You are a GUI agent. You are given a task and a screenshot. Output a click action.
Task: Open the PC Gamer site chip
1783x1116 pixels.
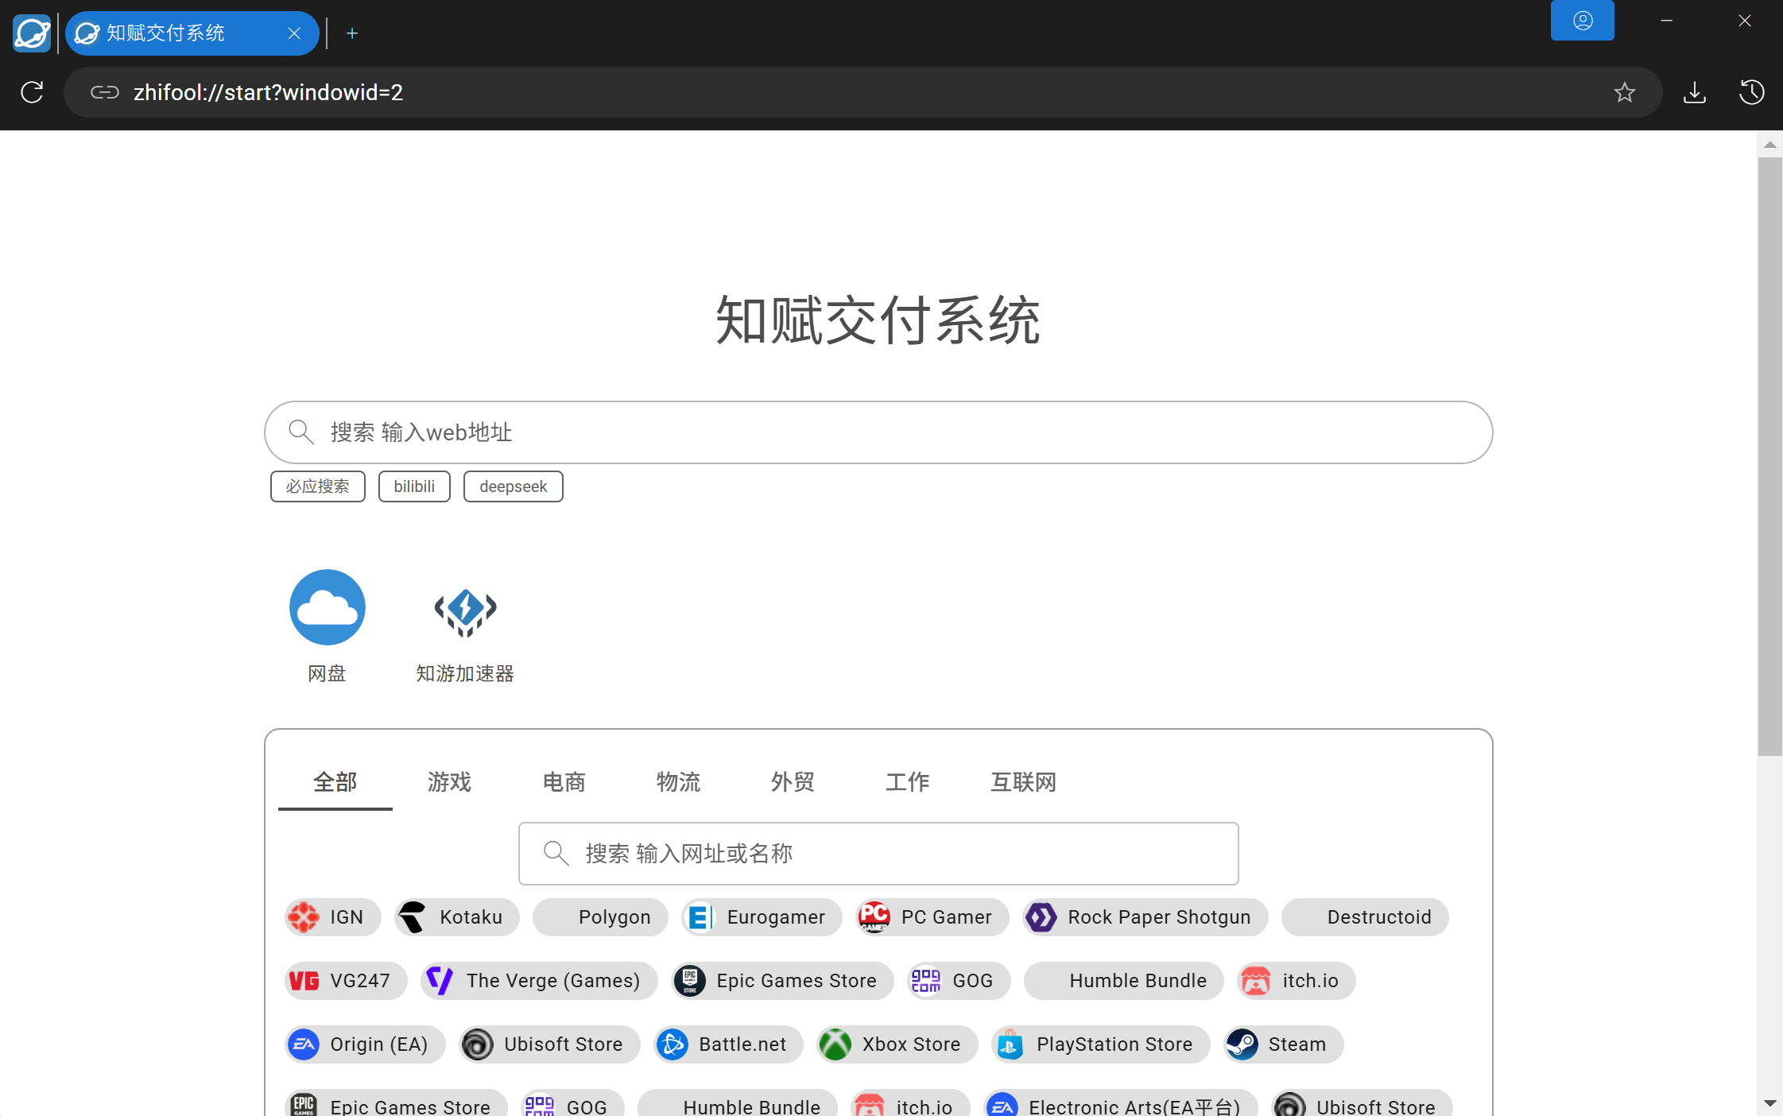[x=932, y=916]
